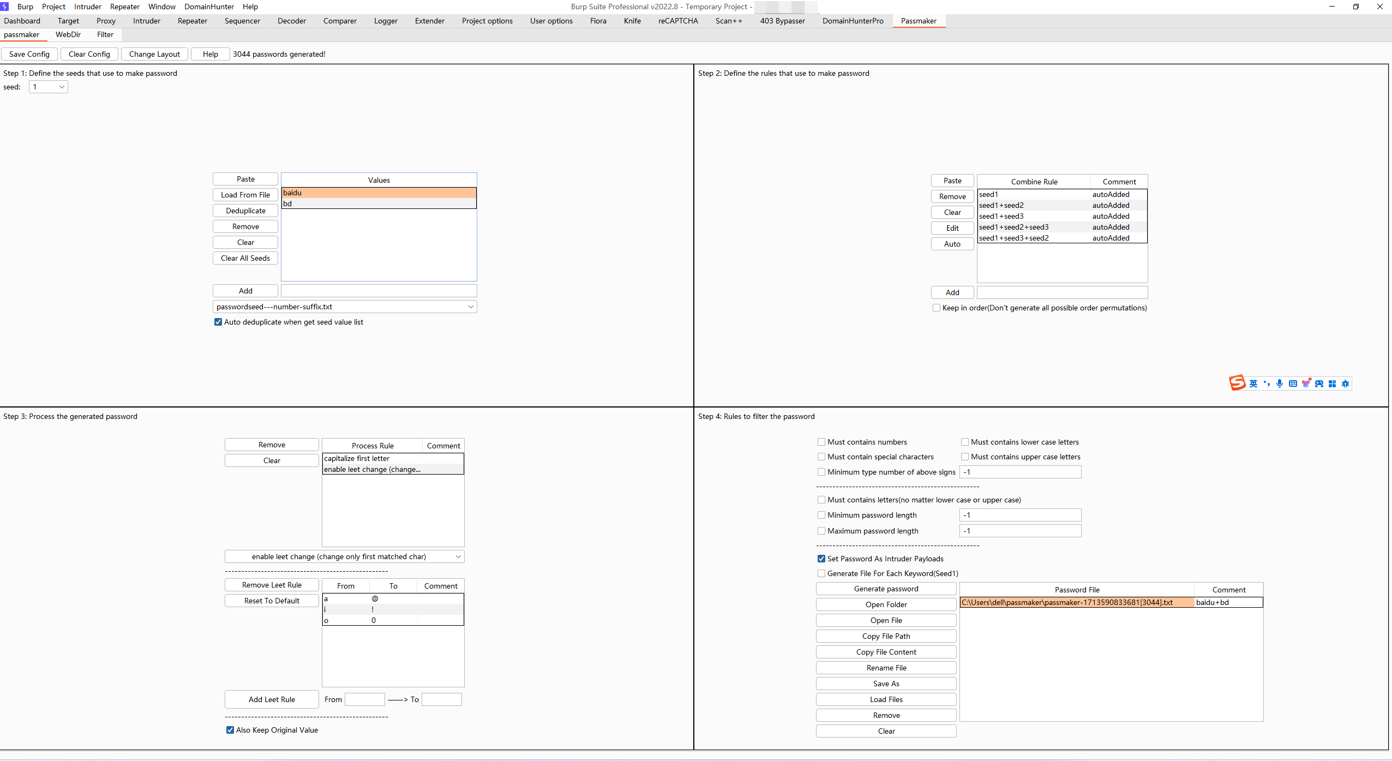Select the passmaker password file row

(1077, 602)
